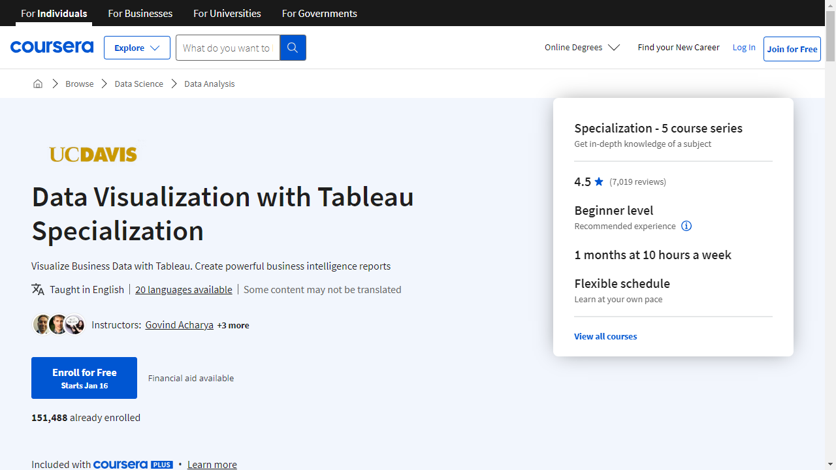836x470 pixels.
Task: Click the Financial aid available text
Action: coord(191,378)
